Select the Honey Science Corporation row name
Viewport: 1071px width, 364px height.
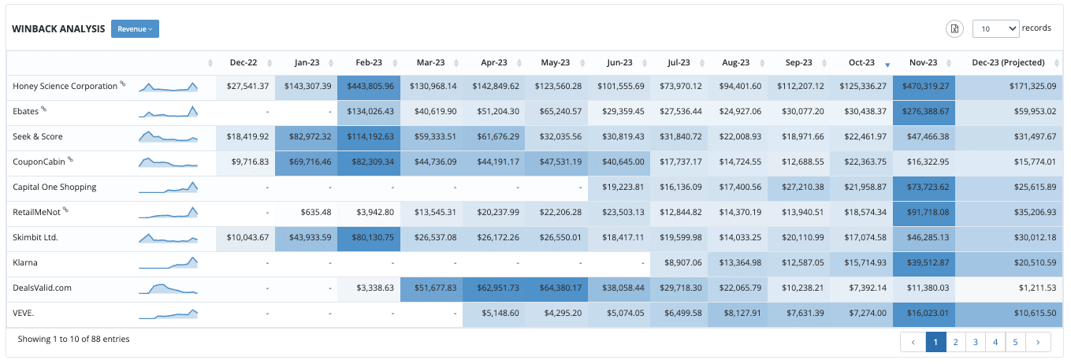coord(65,86)
